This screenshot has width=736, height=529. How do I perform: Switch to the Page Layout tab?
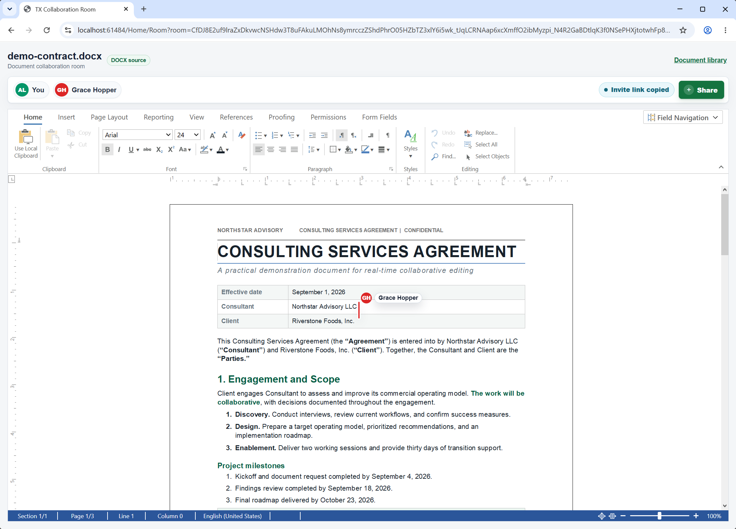click(x=109, y=117)
